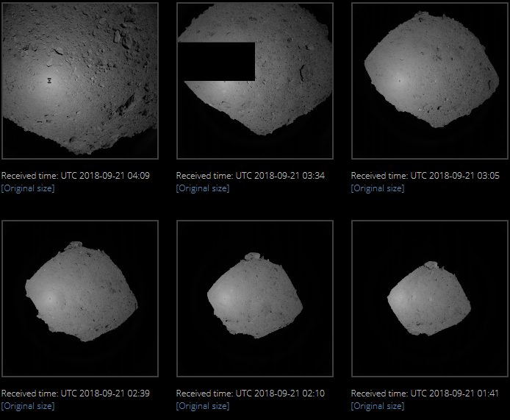Select text 'Received time: UTC 2018-09-21 03:34'
This screenshot has height=420, width=510.
(251, 176)
